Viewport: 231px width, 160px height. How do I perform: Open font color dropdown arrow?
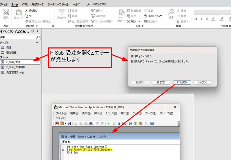(x=217, y=19)
